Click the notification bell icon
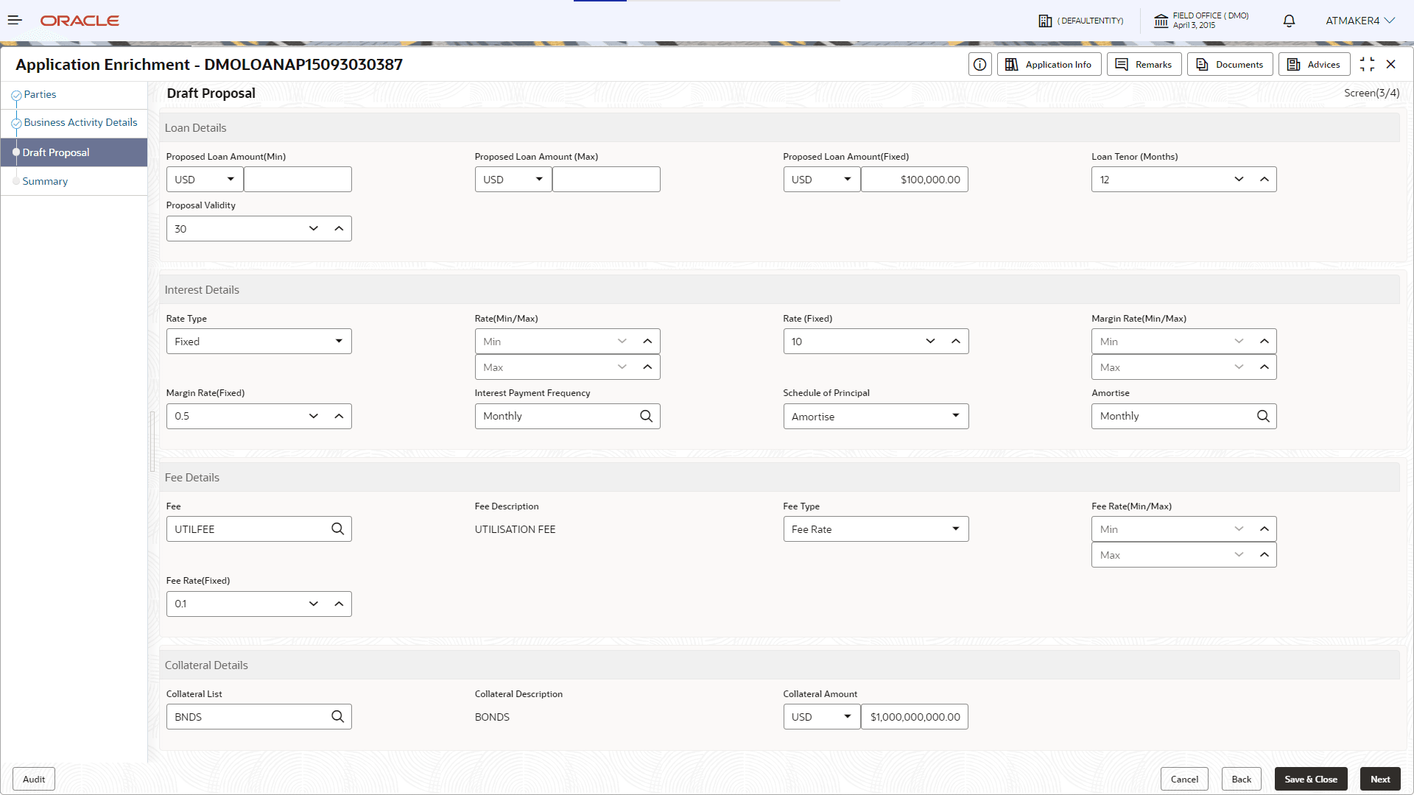 [1289, 21]
